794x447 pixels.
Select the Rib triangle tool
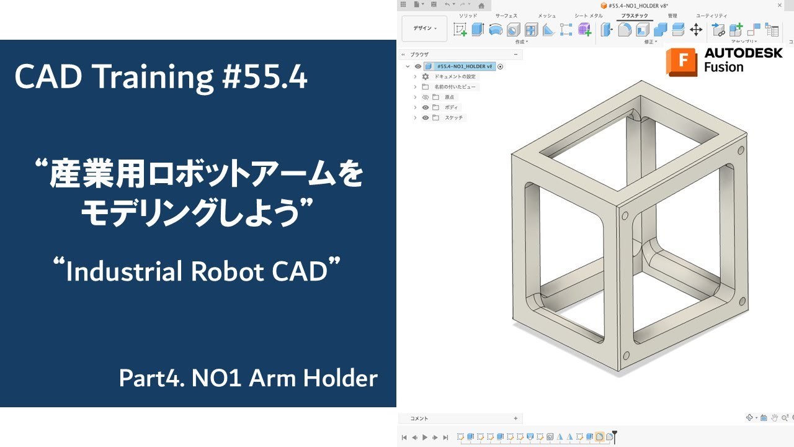(548, 29)
